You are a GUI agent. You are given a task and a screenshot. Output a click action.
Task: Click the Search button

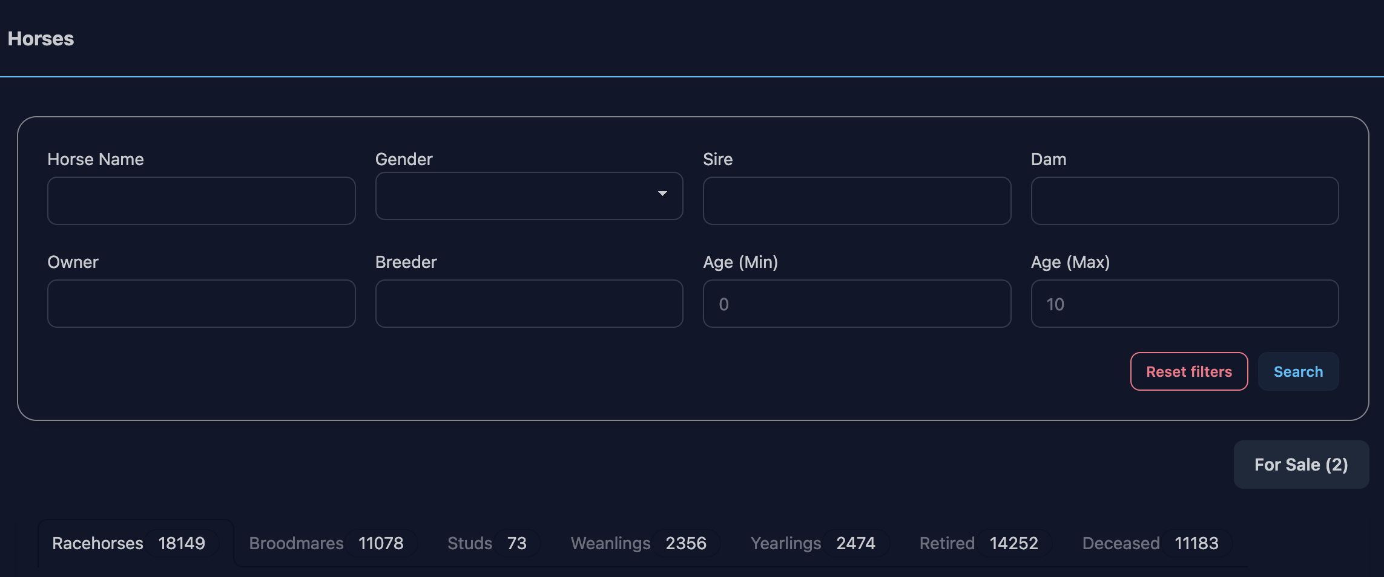click(1298, 371)
